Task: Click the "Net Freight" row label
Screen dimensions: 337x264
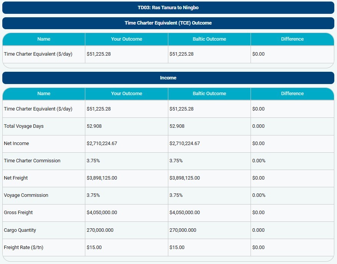Action: click(16, 178)
